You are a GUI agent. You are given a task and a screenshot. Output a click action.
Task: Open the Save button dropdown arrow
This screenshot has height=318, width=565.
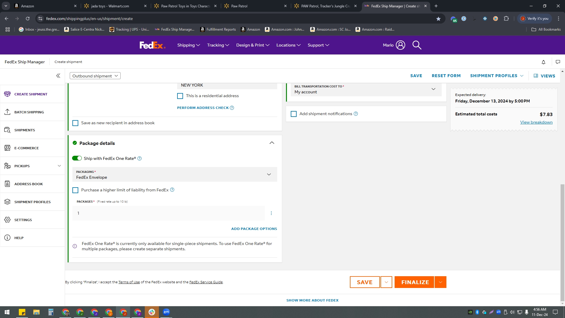(386, 282)
